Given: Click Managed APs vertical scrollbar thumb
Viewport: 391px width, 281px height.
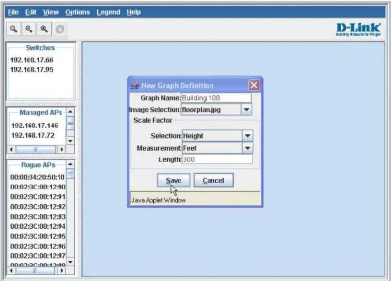Looking at the screenshot, I should [70, 123].
